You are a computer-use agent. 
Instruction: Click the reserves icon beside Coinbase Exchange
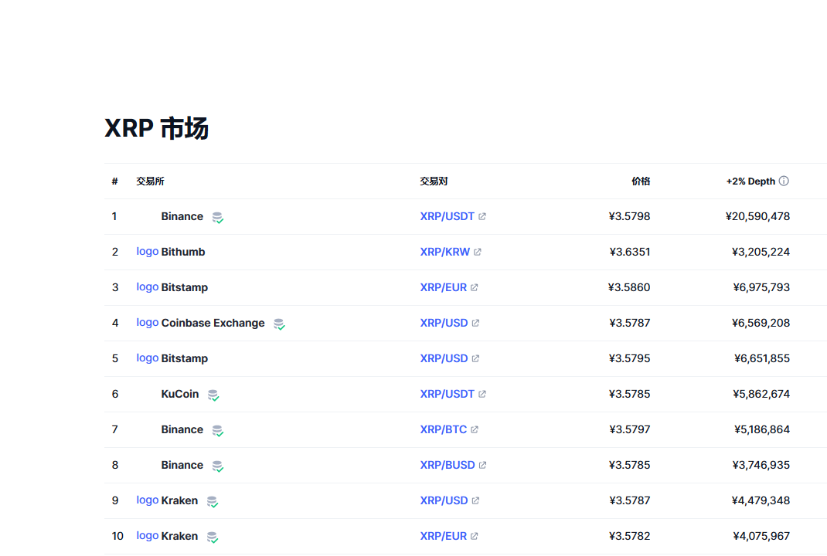[x=279, y=324]
